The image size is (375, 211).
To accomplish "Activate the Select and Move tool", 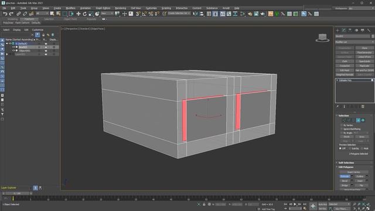I will [78, 14].
